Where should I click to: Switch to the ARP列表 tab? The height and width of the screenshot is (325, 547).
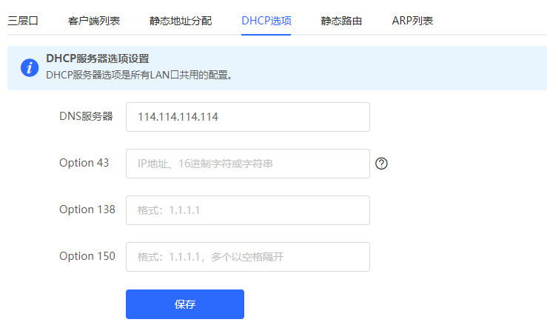412,21
